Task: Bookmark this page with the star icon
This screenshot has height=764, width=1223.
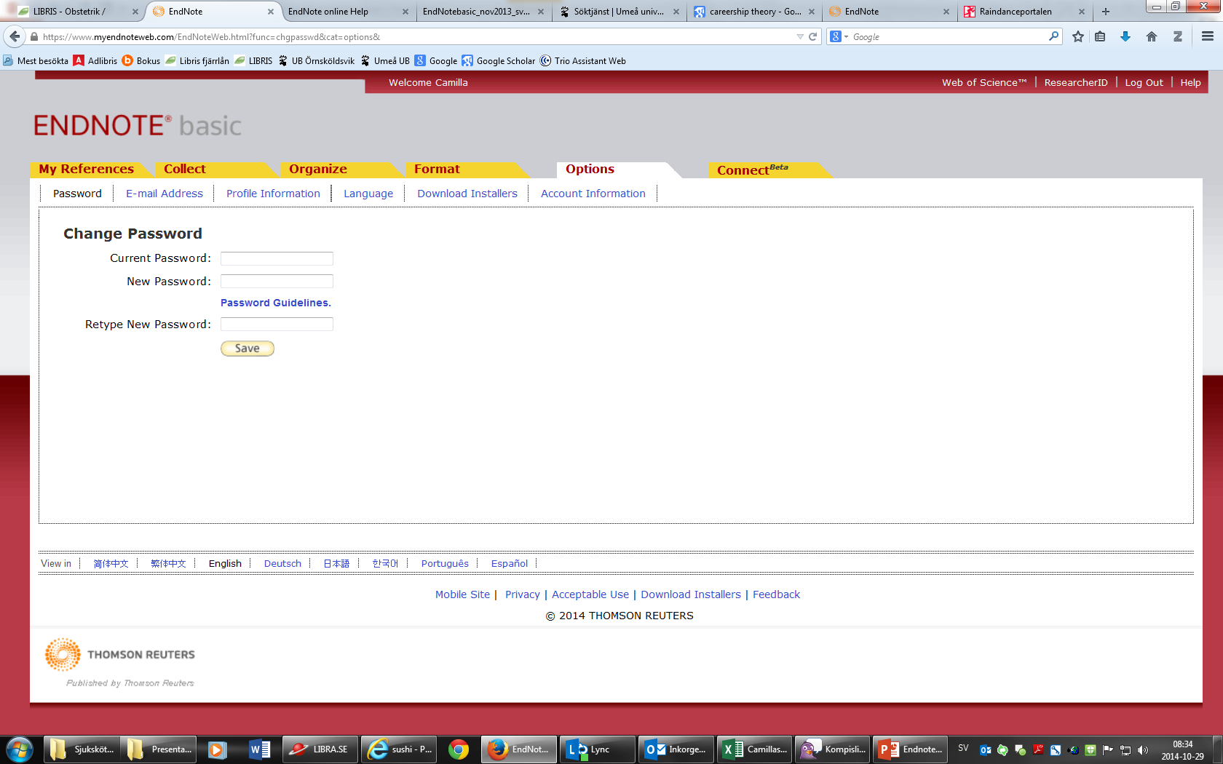Action: (1078, 36)
